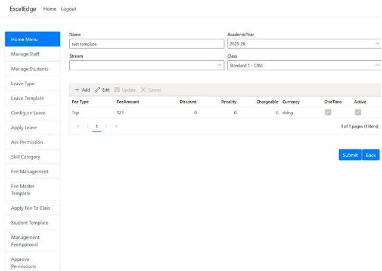Viewport: 382px width, 271px height.
Task: Click the Edit pencil icon
Action: (97, 90)
